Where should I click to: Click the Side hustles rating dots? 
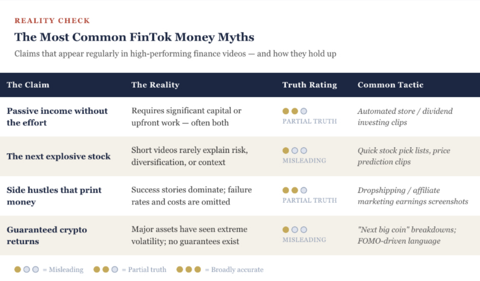click(295, 190)
